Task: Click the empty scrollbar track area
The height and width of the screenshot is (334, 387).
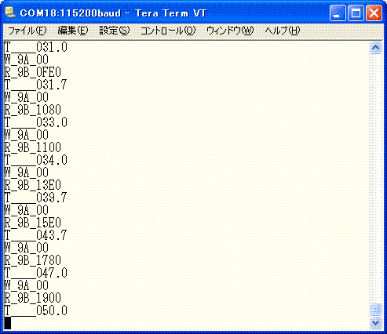Action: (x=375, y=178)
